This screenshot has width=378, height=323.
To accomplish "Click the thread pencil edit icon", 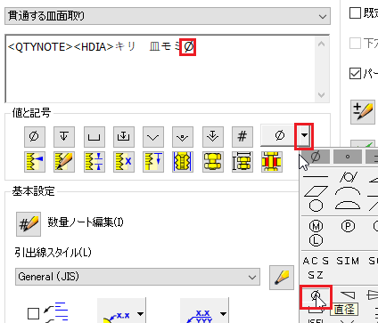I will (64, 162).
